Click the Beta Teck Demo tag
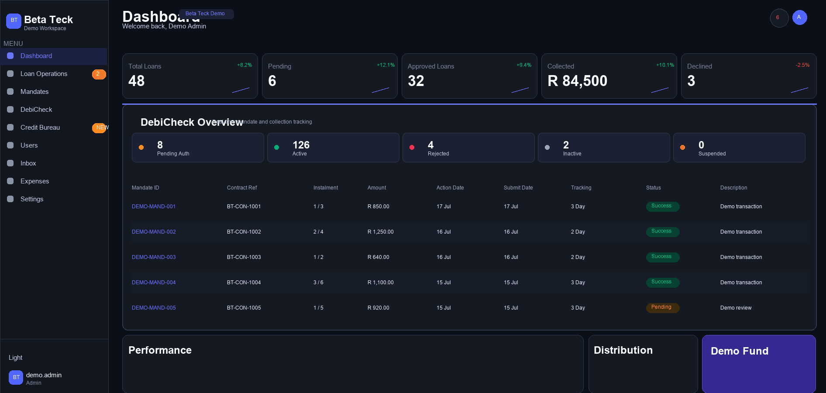 [x=206, y=14]
